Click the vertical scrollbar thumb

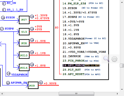point(122,65)
